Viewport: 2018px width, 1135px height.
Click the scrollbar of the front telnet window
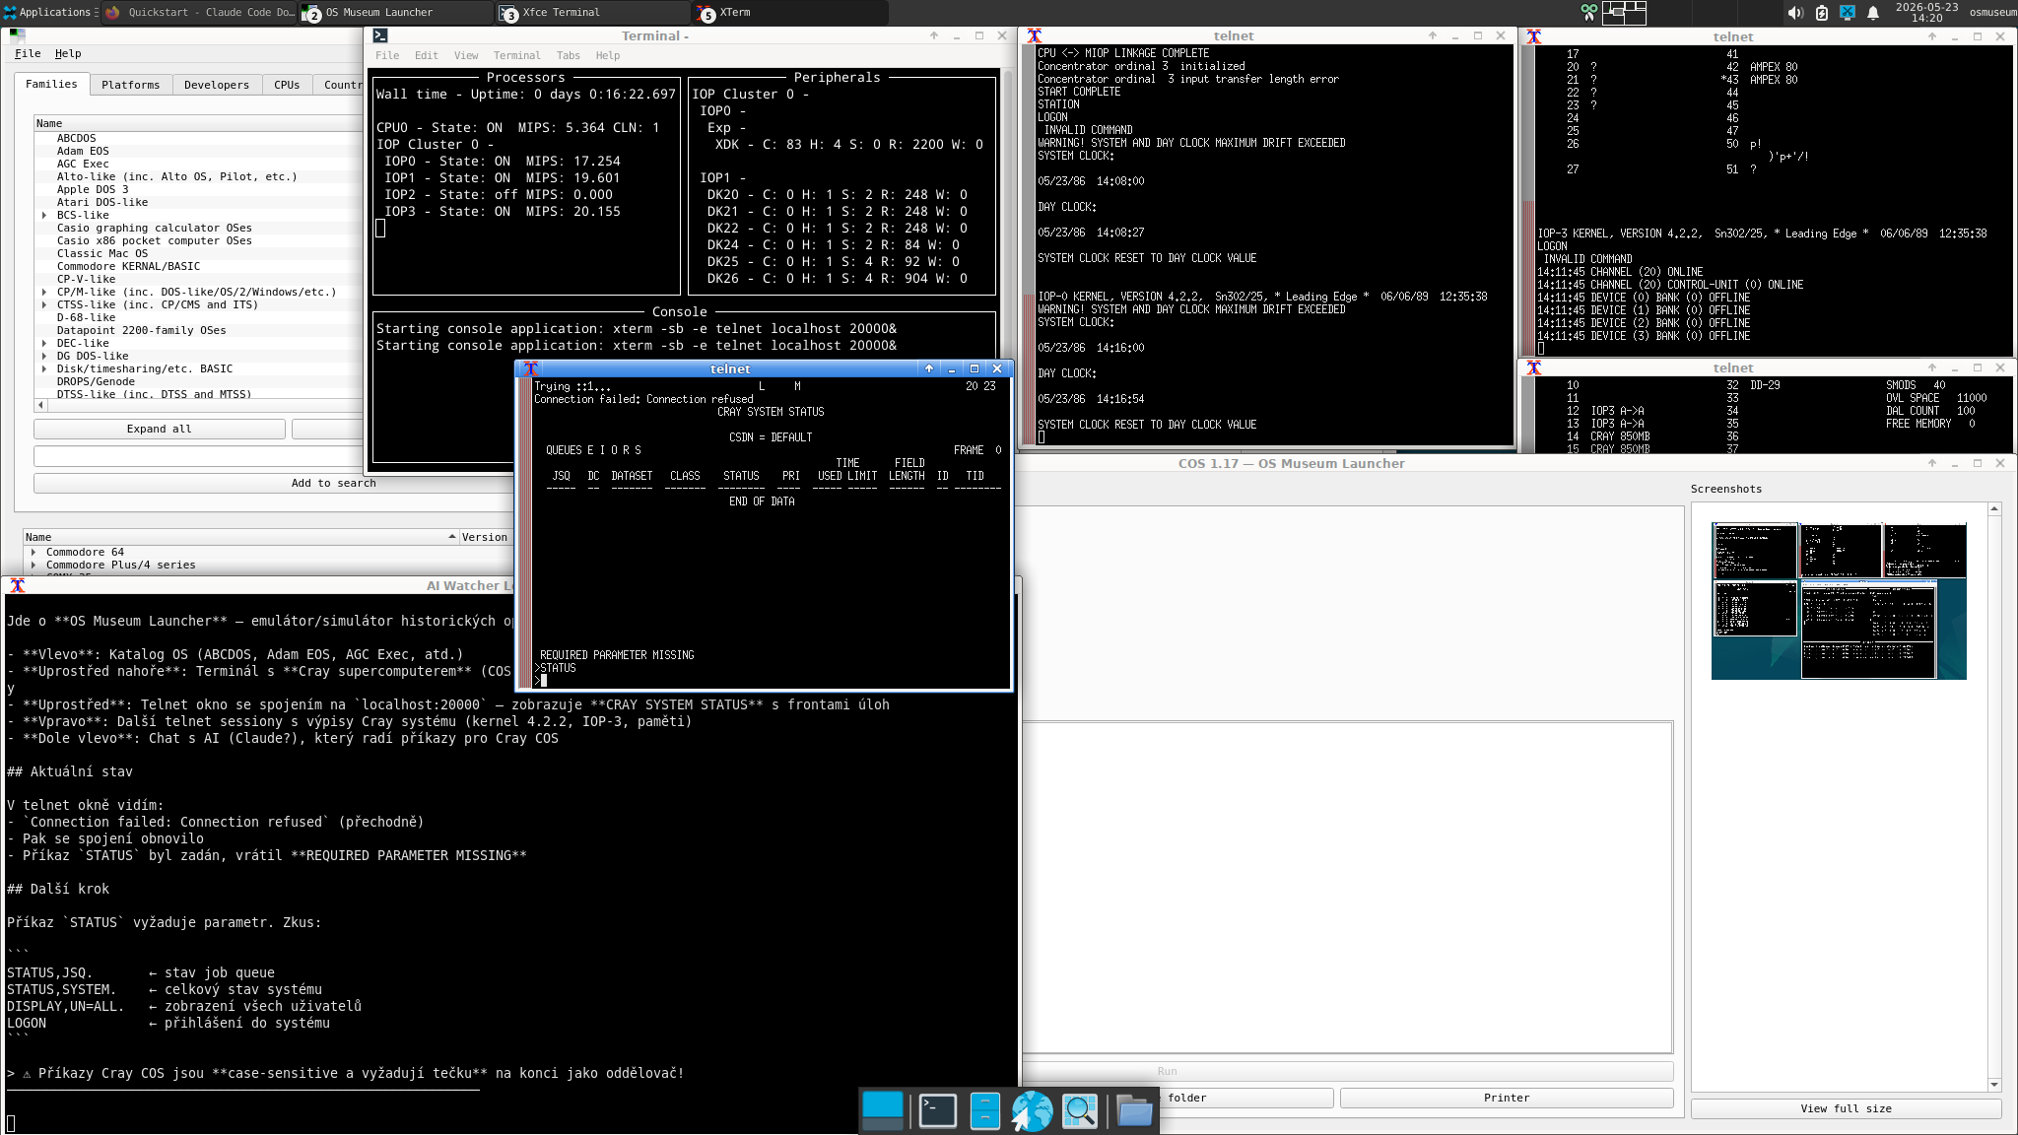(525, 532)
